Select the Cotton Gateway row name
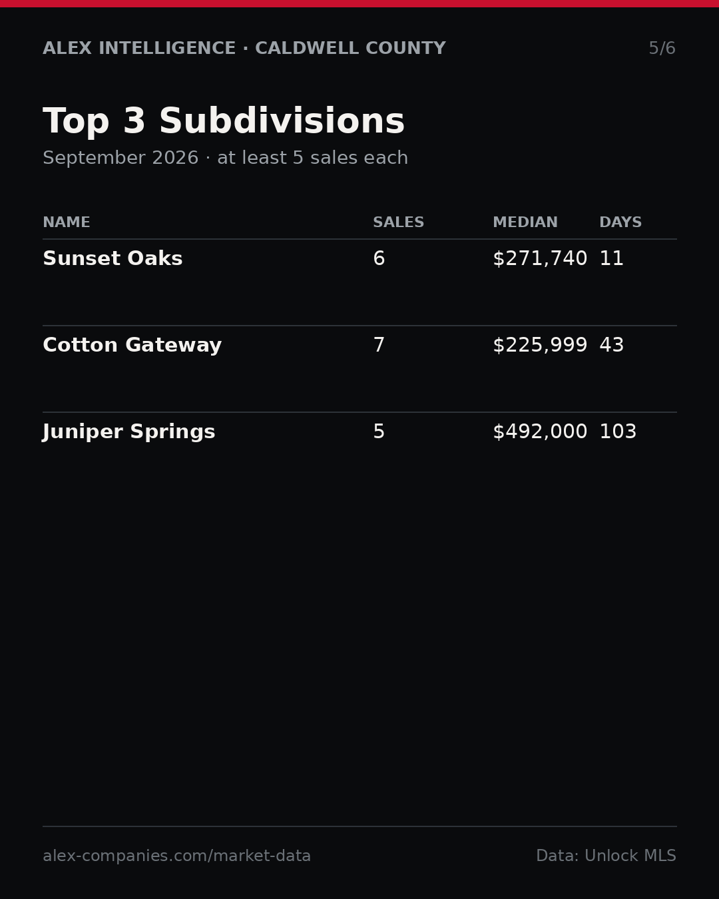Screen dimensions: 719x899 click(132, 346)
